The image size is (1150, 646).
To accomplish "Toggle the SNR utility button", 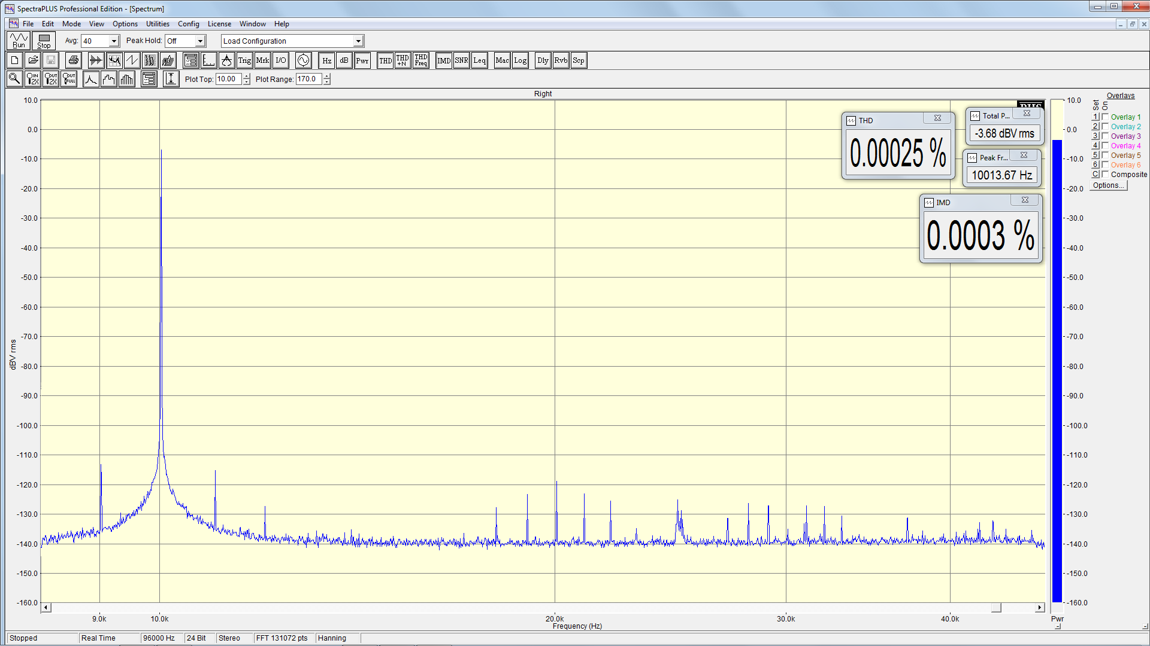I will (x=461, y=60).
